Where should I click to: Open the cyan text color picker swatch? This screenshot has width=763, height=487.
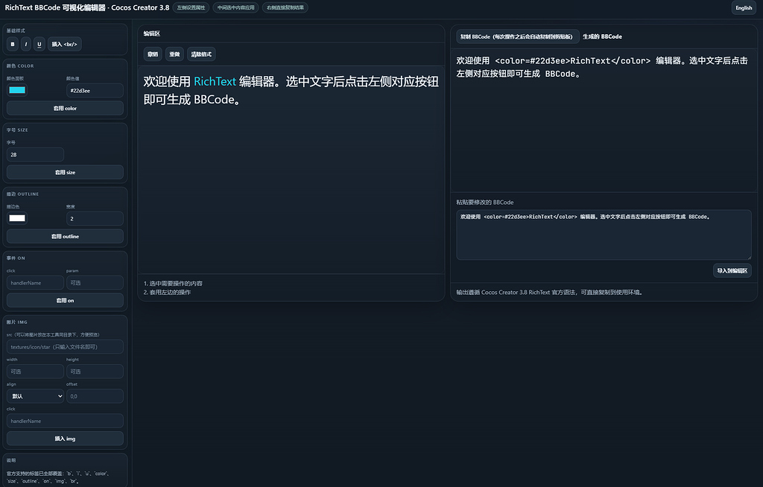(x=17, y=90)
